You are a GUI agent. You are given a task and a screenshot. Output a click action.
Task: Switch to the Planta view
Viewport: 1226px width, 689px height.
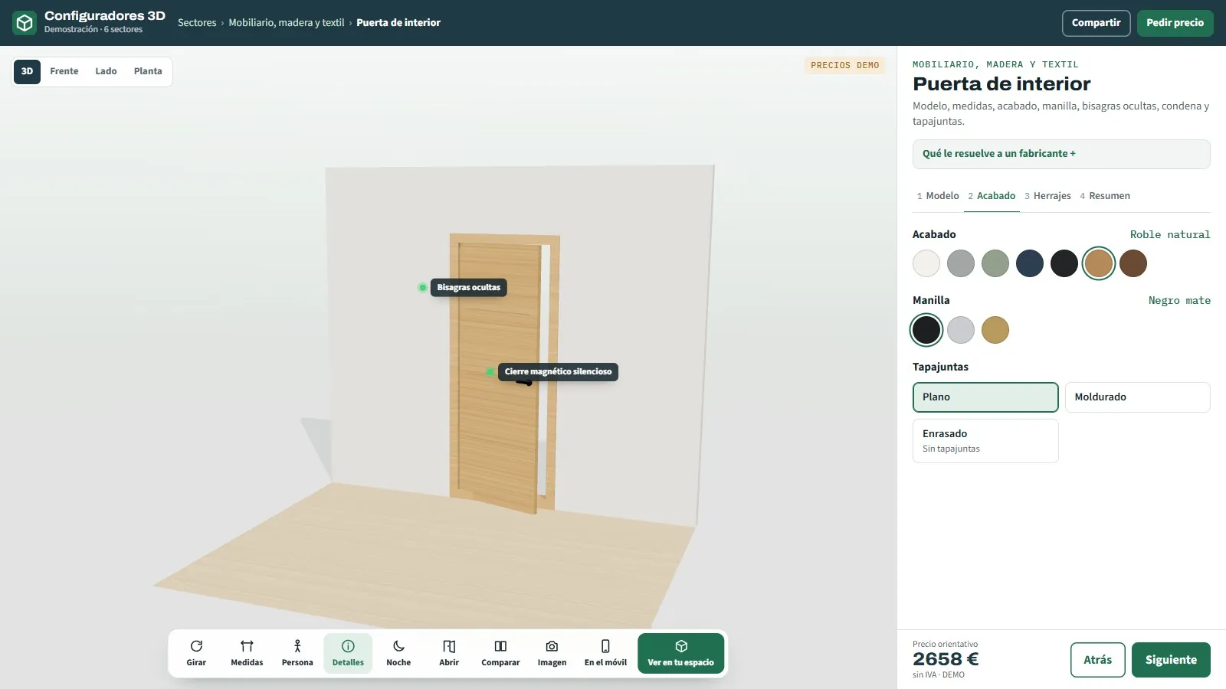coord(148,71)
